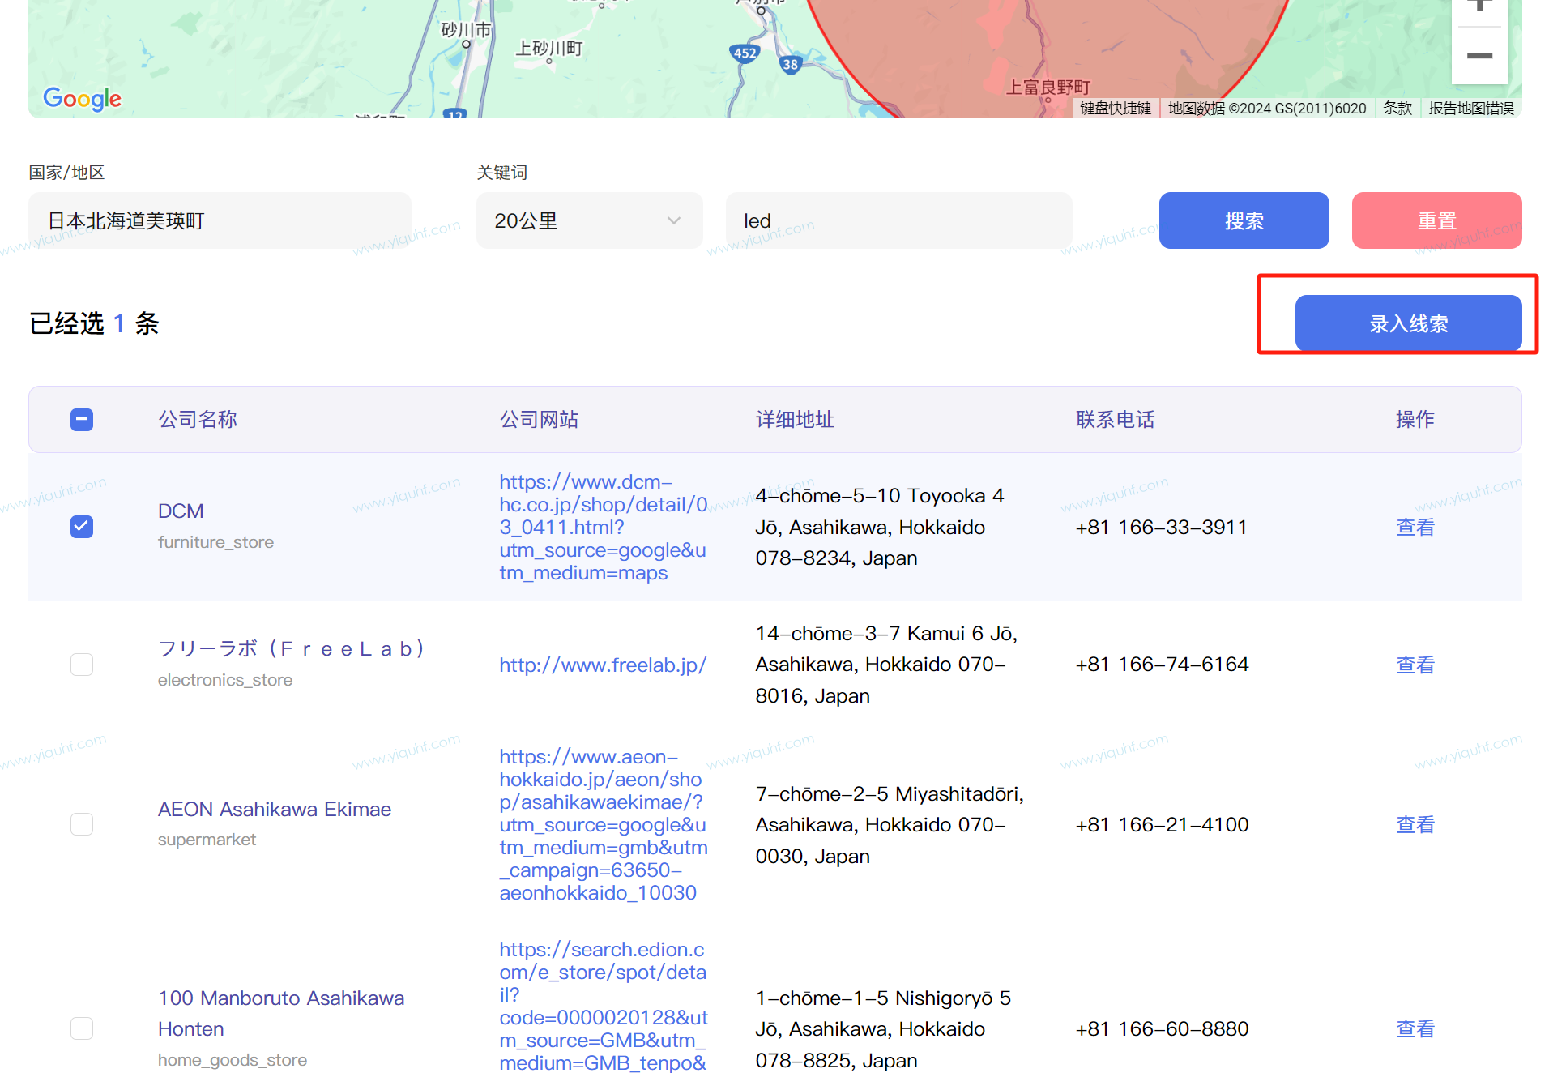Click phone number +81 166-74-6164
Viewport: 1566px width, 1073px height.
(x=1162, y=665)
